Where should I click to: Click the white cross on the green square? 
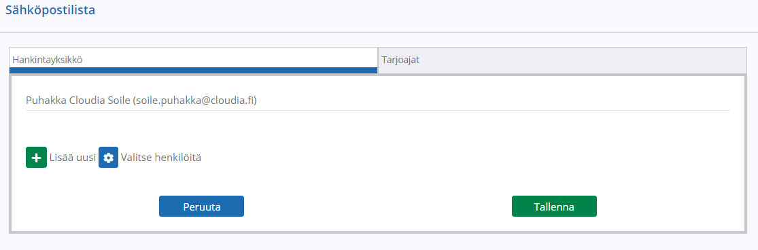(36, 158)
